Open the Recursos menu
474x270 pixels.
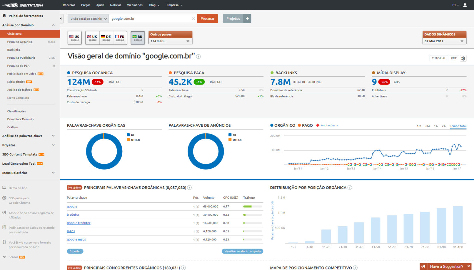tap(69, 5)
